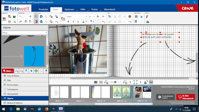Click the delete trash can icon
The height and width of the screenshot is (112, 199).
pyautogui.click(x=30, y=16)
